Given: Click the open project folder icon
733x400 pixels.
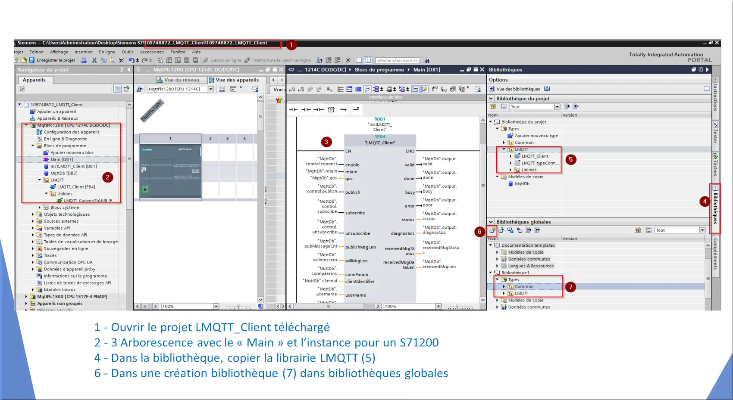Looking at the screenshot, I should [x=24, y=60].
